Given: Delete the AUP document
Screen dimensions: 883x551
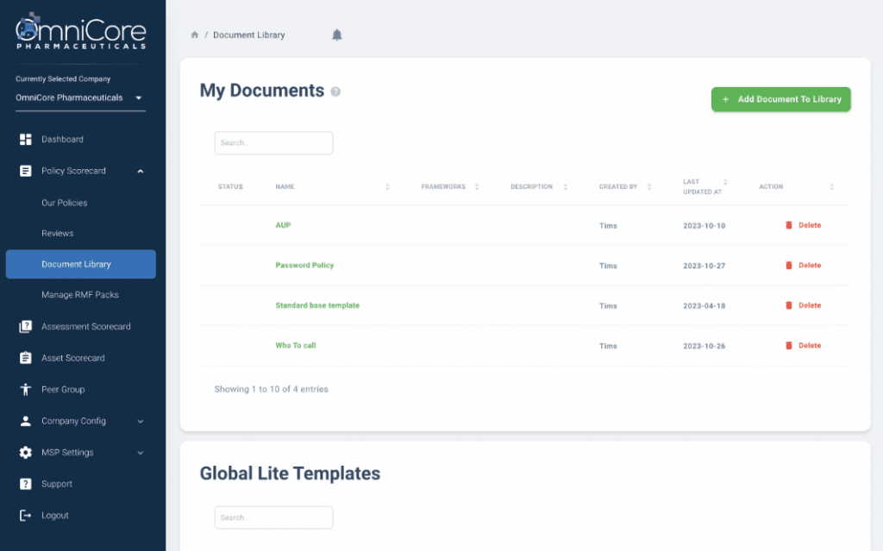Looking at the screenshot, I should [x=803, y=225].
